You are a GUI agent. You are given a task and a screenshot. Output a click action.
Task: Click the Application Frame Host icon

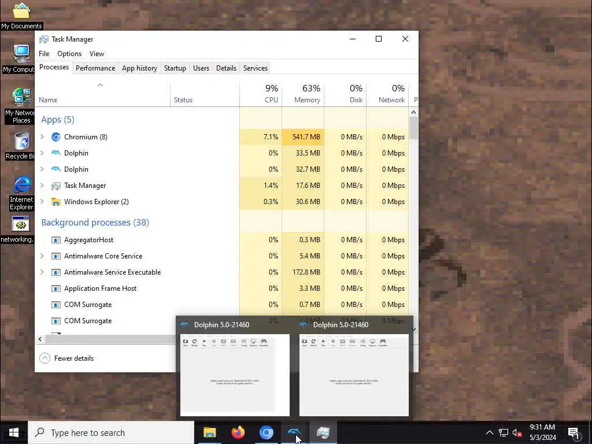pyautogui.click(x=56, y=288)
